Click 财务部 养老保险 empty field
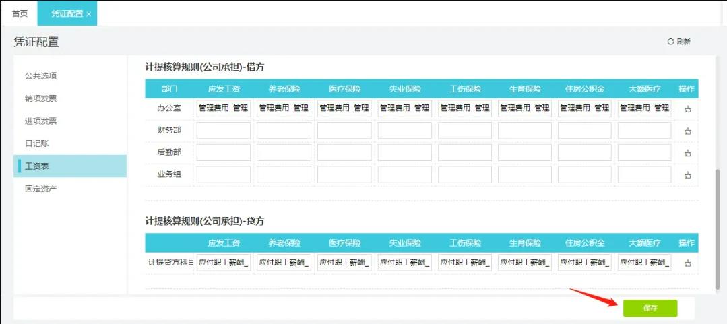The image size is (727, 324). (x=284, y=131)
